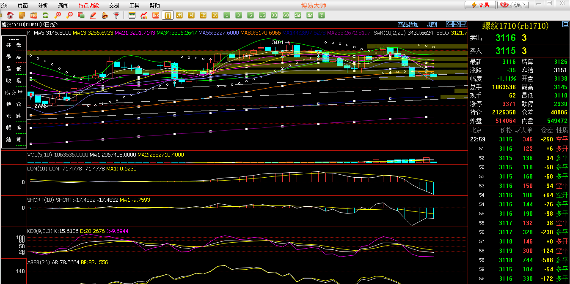Toggle the side panel layout icon
570x284 pixels.
[x=463, y=24]
